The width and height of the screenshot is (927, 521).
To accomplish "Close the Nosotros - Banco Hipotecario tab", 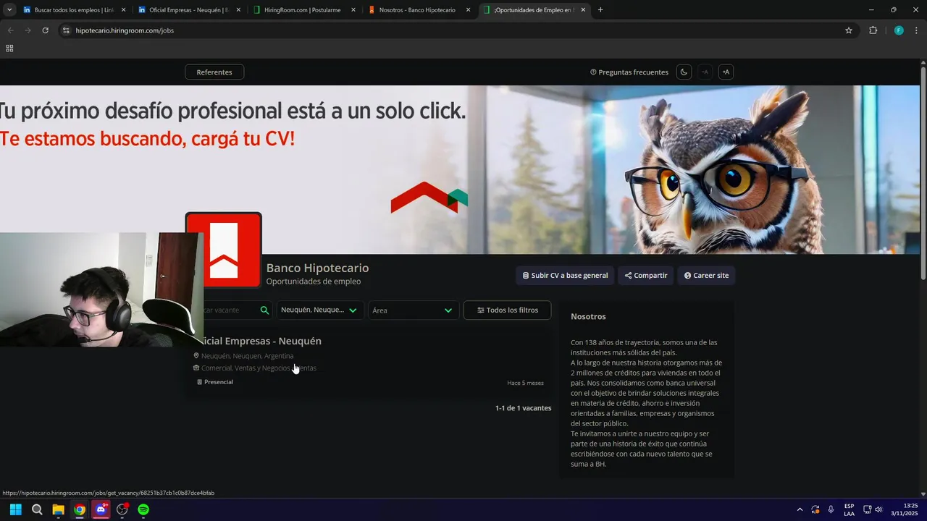I will (468, 10).
